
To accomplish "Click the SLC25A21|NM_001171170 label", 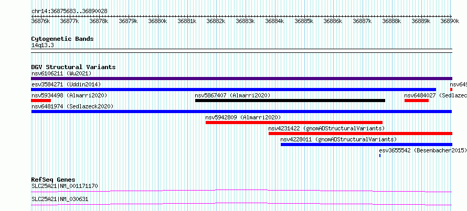I will (65, 186).
